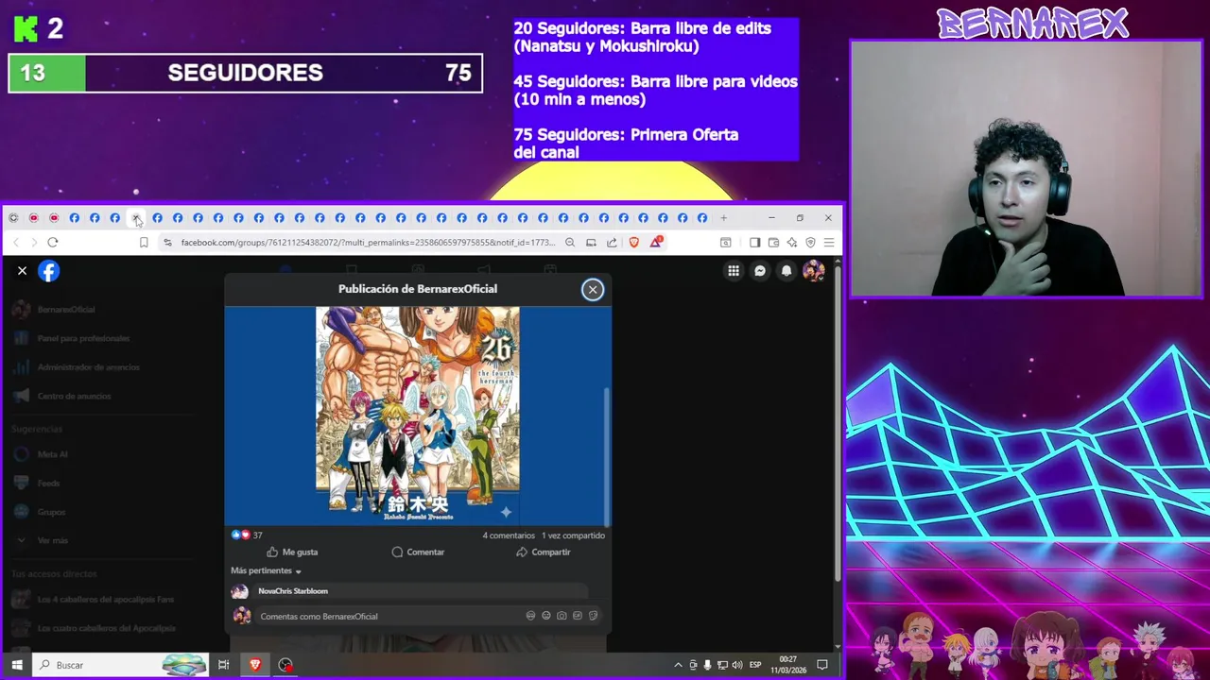Open the 1 vez compartido link
The width and height of the screenshot is (1210, 680).
pos(573,535)
